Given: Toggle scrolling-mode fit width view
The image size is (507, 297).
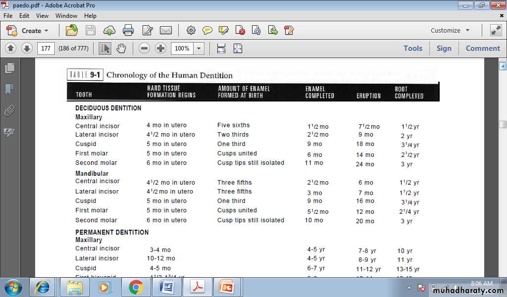Looking at the screenshot, I should pyautogui.click(x=221, y=49).
